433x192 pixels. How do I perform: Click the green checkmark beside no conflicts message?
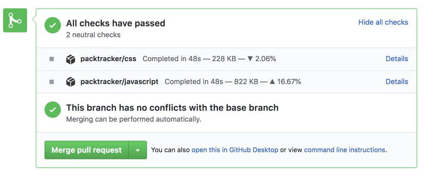coord(53,110)
